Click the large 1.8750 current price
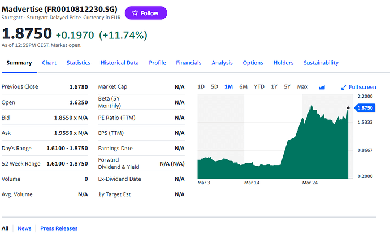This screenshot has width=390, height=243. 27,33
